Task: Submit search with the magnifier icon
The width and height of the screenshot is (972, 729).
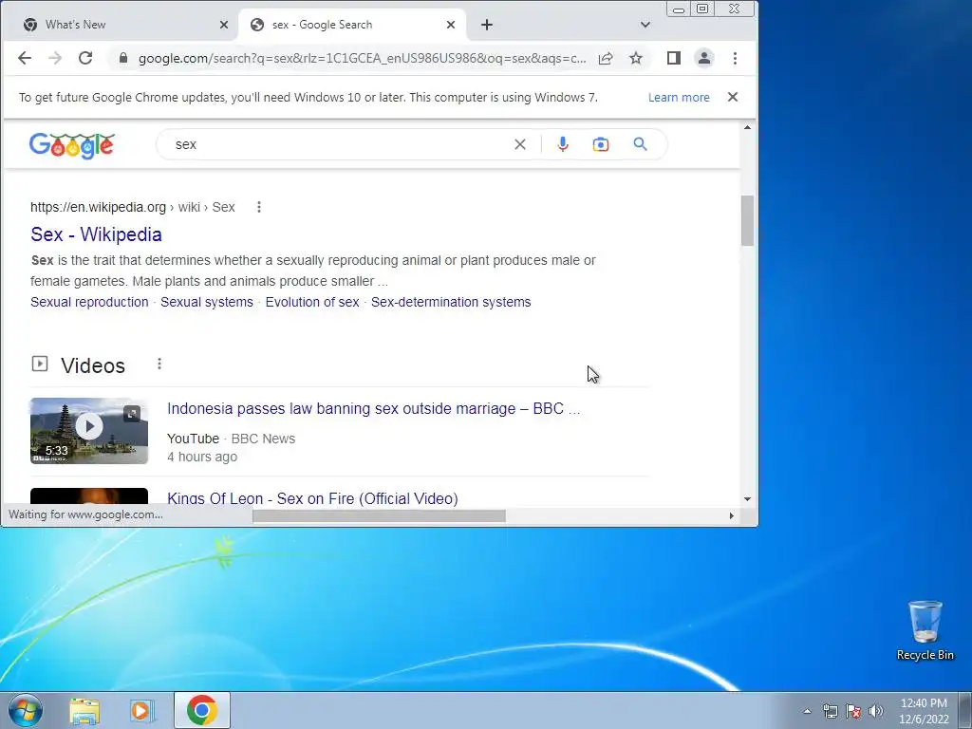Action: click(x=641, y=144)
